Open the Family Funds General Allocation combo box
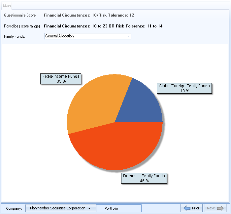This screenshot has width=231, height=214. pyautogui.click(x=85, y=36)
